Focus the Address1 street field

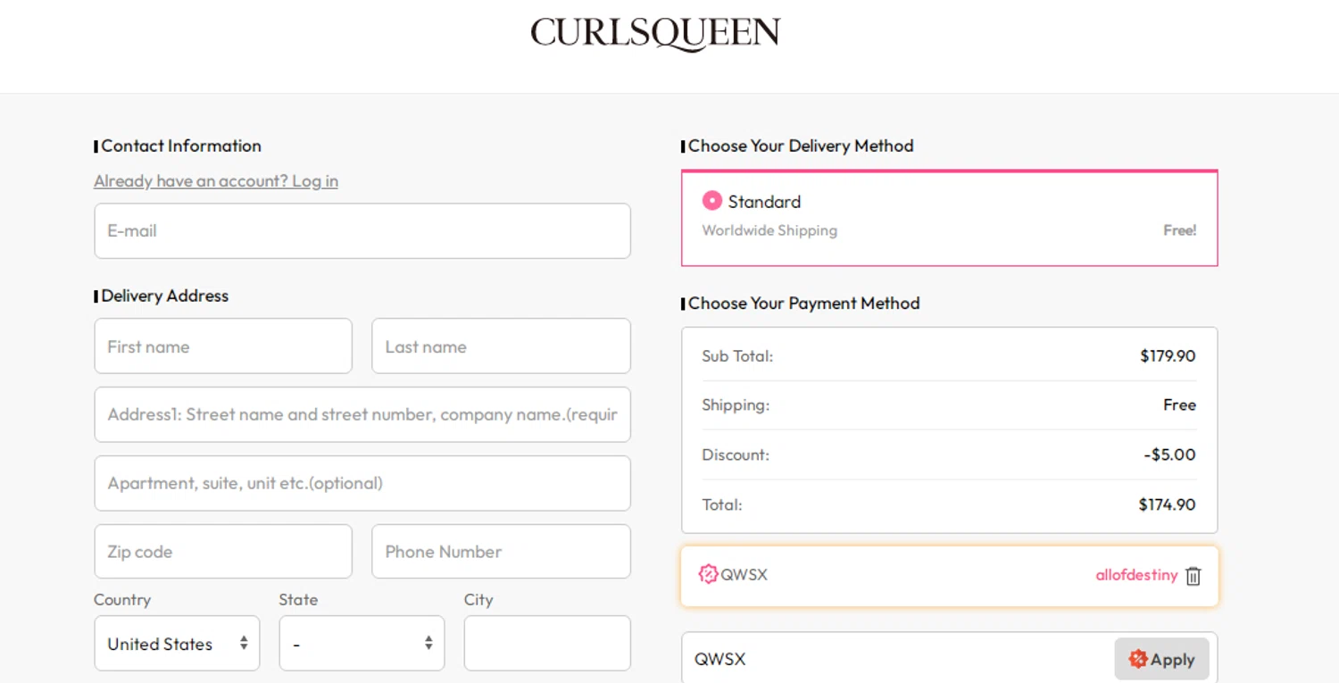(x=362, y=414)
